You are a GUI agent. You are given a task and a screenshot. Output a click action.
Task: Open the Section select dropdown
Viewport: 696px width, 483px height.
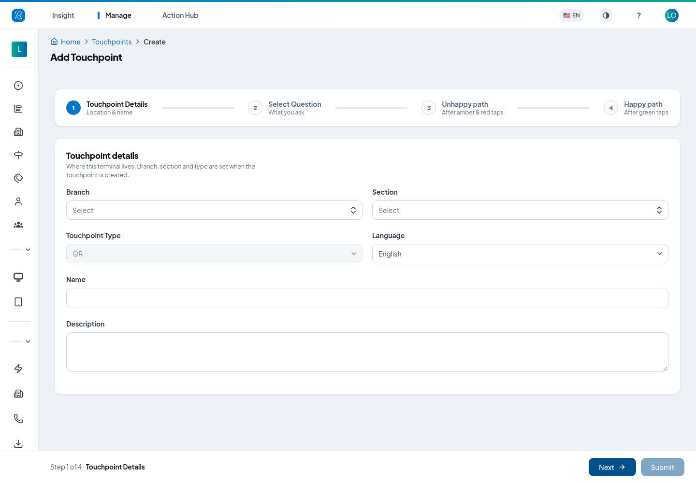click(520, 210)
